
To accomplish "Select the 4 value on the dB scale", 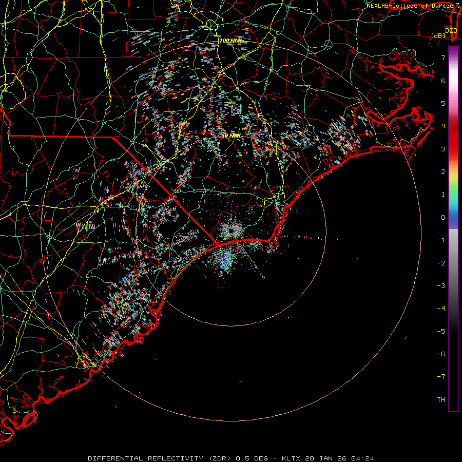I will click(443, 126).
